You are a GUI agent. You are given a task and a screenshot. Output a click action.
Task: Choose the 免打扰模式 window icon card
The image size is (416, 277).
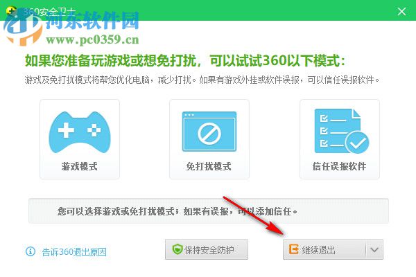pyautogui.click(x=209, y=139)
